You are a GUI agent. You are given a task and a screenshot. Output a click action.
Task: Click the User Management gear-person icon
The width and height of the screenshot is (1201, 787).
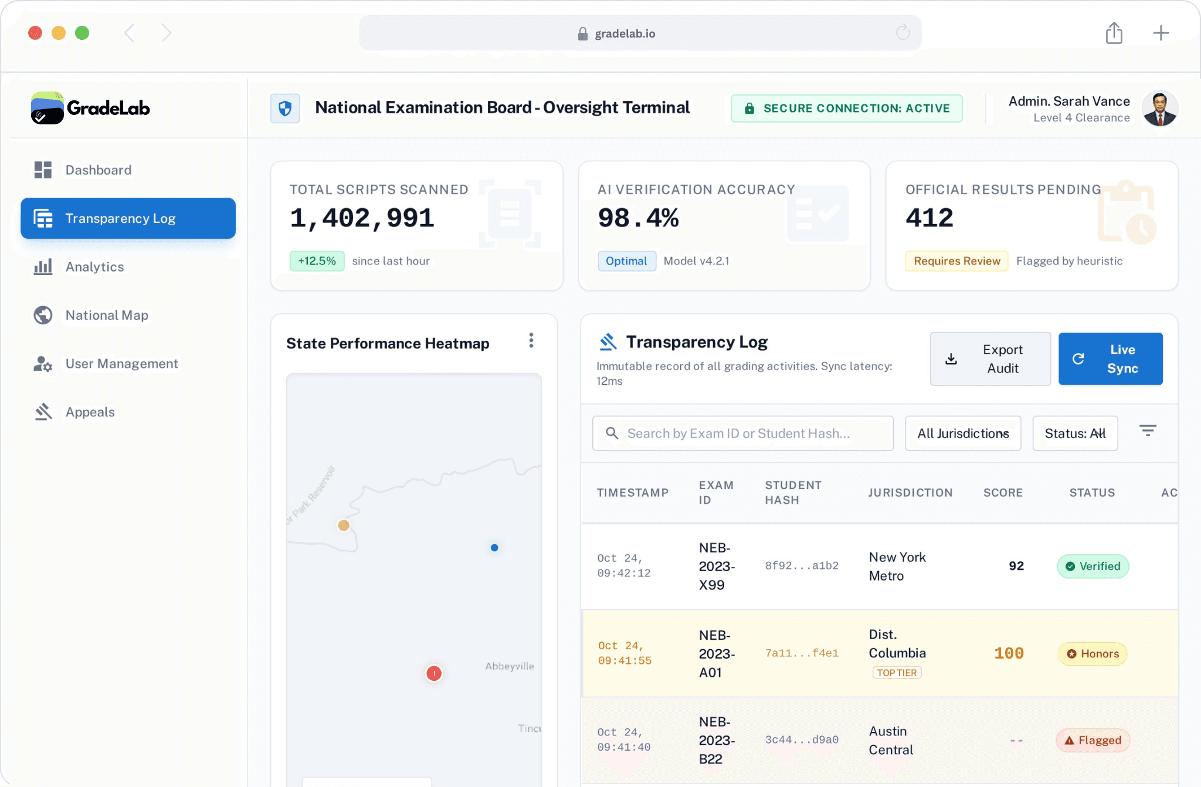[43, 364]
